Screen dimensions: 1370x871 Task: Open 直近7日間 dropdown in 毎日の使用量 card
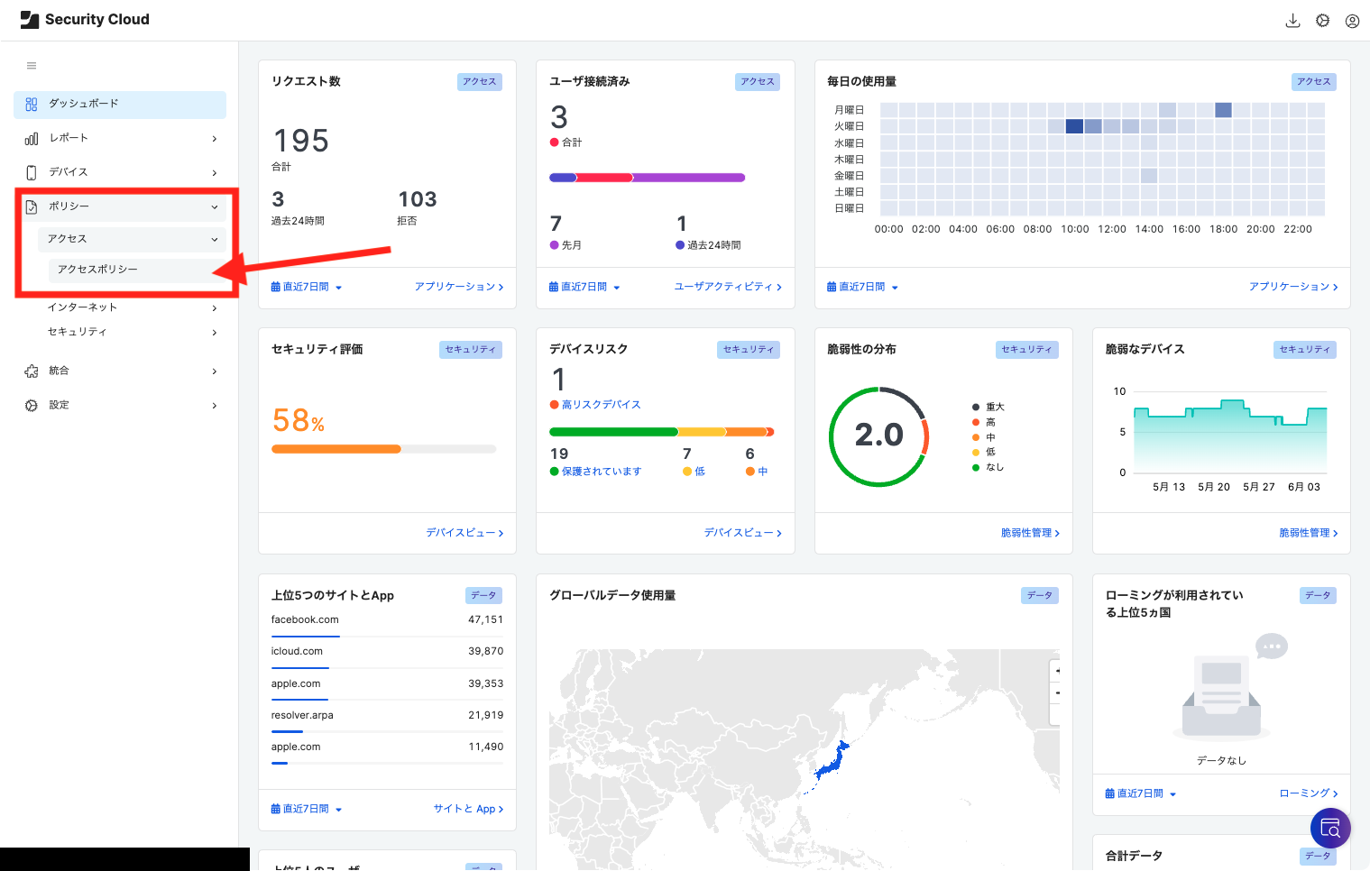(x=862, y=287)
